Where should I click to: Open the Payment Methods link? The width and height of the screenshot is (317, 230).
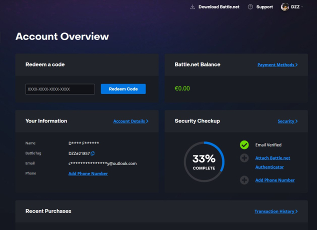(277, 65)
